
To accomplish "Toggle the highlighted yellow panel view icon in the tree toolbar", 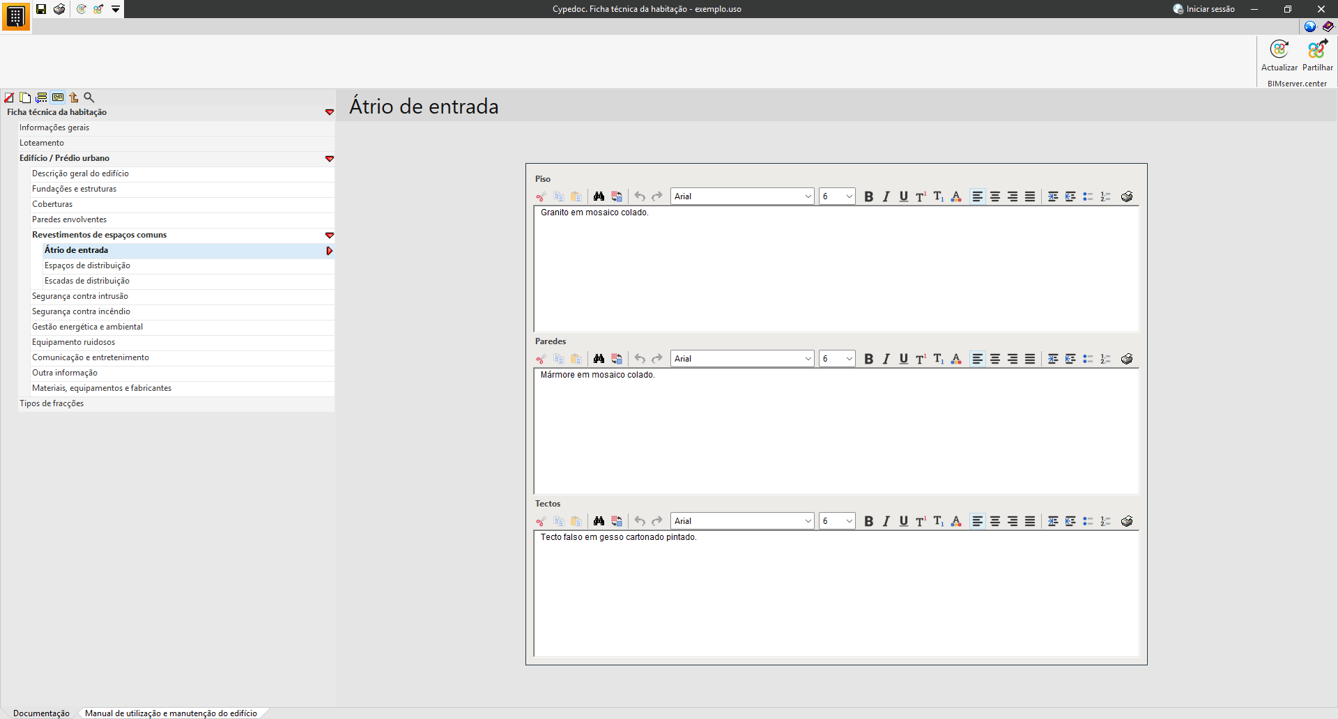I will click(x=58, y=98).
